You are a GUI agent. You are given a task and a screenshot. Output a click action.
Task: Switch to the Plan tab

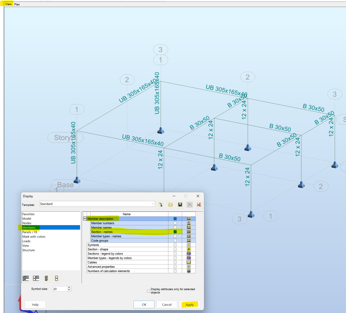click(x=17, y=4)
